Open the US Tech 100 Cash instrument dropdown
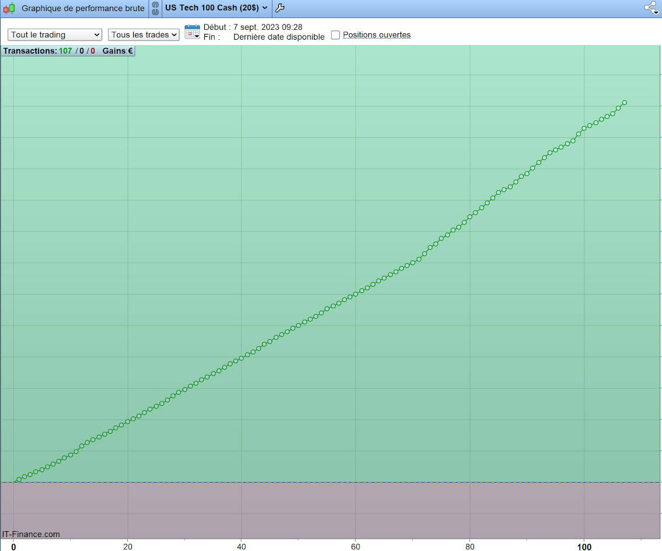The height and width of the screenshot is (551, 662). 216,8
